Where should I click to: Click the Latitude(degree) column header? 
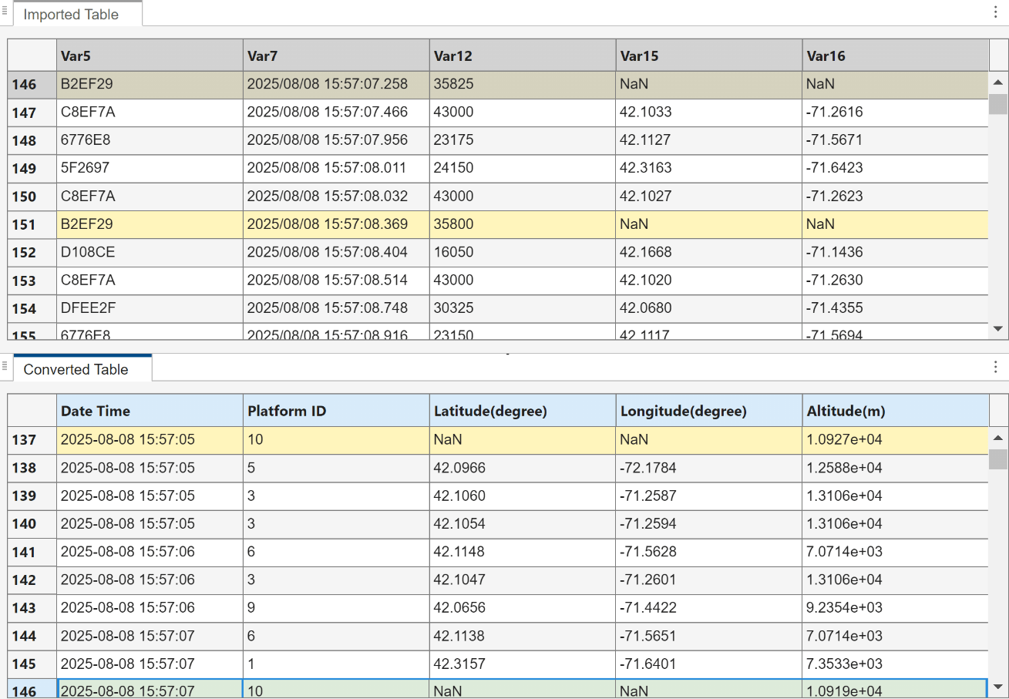[523, 411]
